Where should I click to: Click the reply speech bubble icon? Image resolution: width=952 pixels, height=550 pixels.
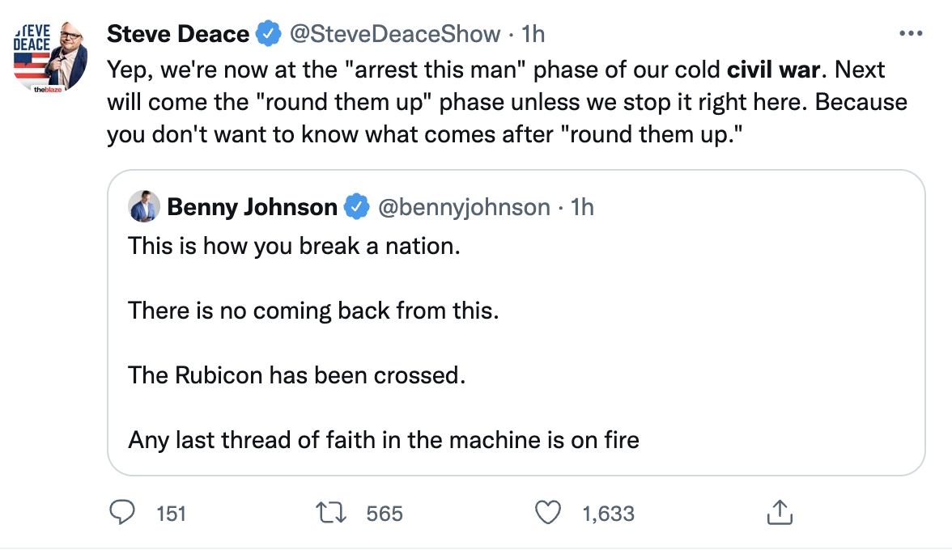(121, 512)
